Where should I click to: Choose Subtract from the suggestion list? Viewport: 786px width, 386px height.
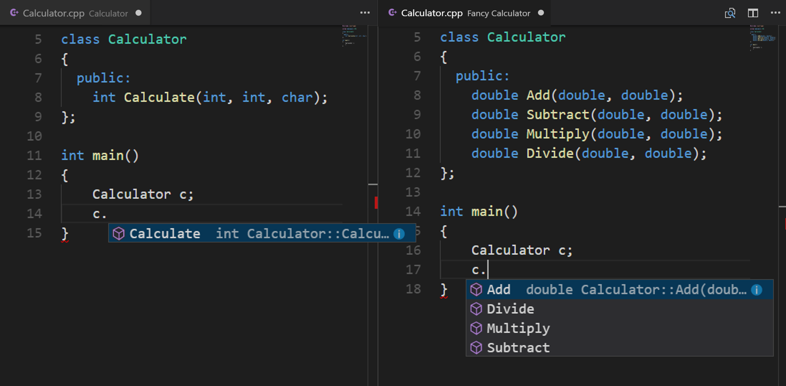click(620, 347)
